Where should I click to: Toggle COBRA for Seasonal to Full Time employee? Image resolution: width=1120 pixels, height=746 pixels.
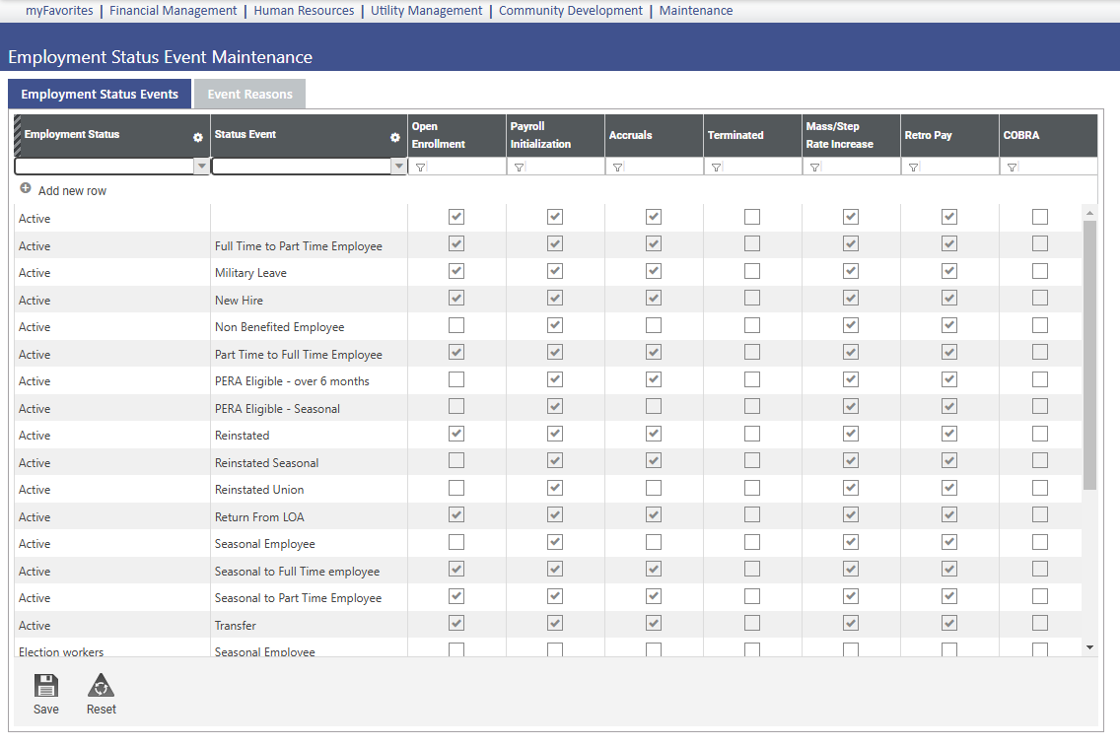pyautogui.click(x=1040, y=570)
